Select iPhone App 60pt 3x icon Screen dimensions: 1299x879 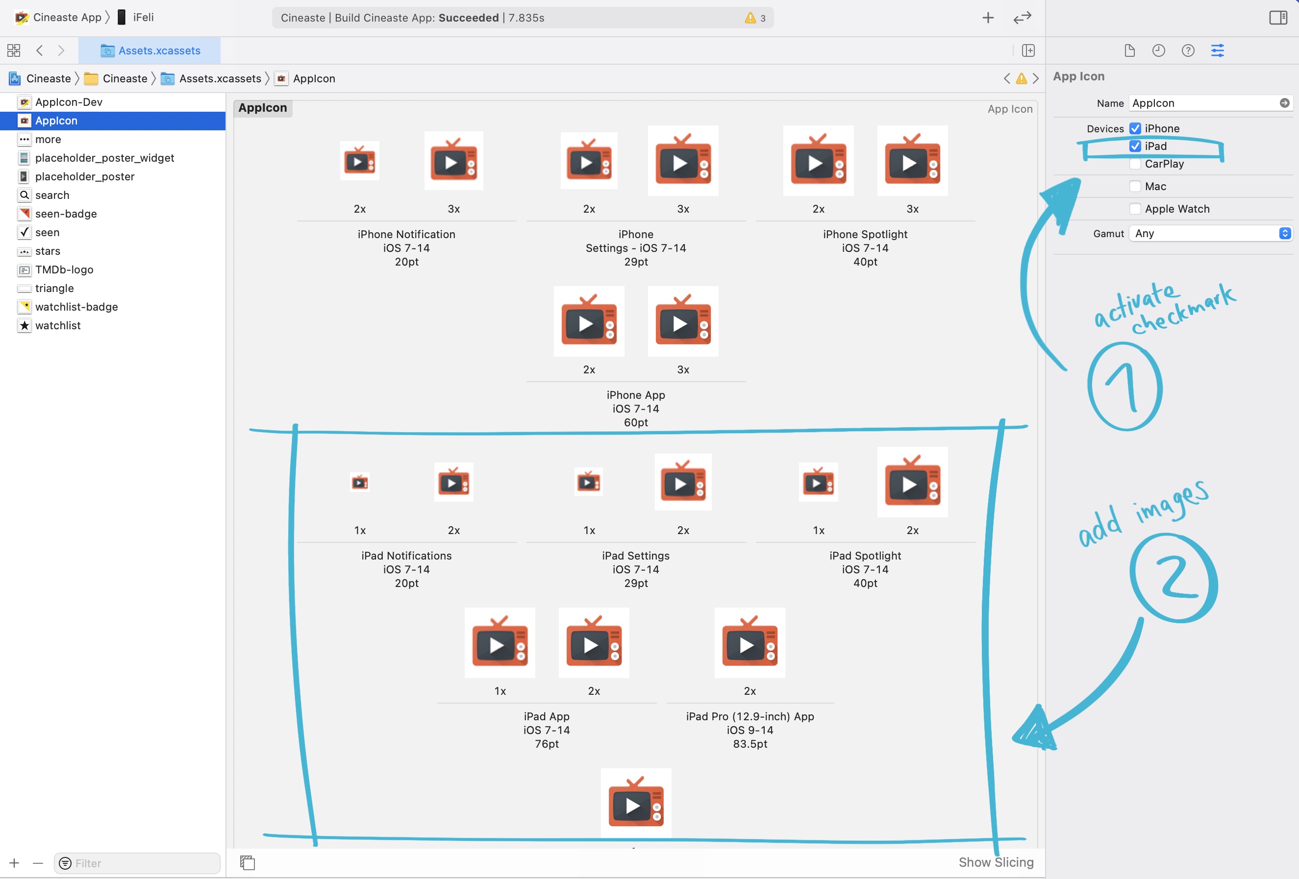click(x=683, y=322)
